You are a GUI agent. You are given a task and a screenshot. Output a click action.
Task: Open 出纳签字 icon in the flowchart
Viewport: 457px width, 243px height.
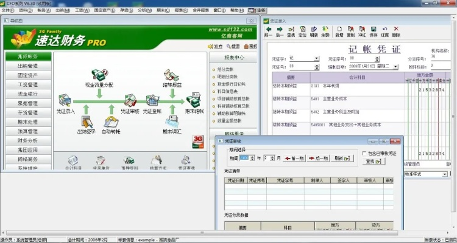click(x=87, y=122)
